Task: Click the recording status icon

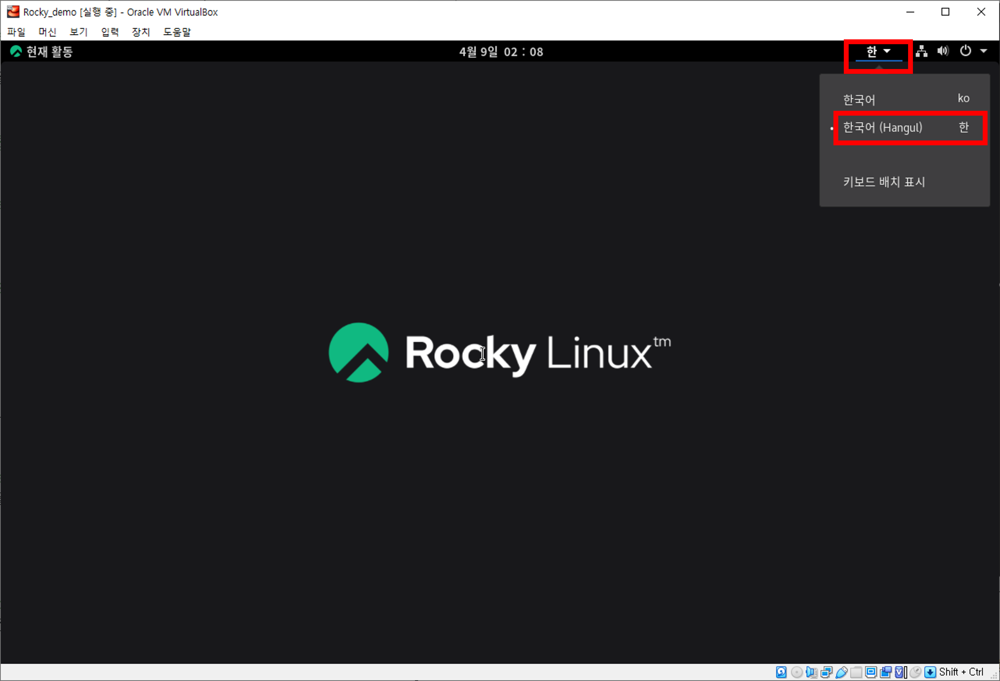Action: coord(886,672)
